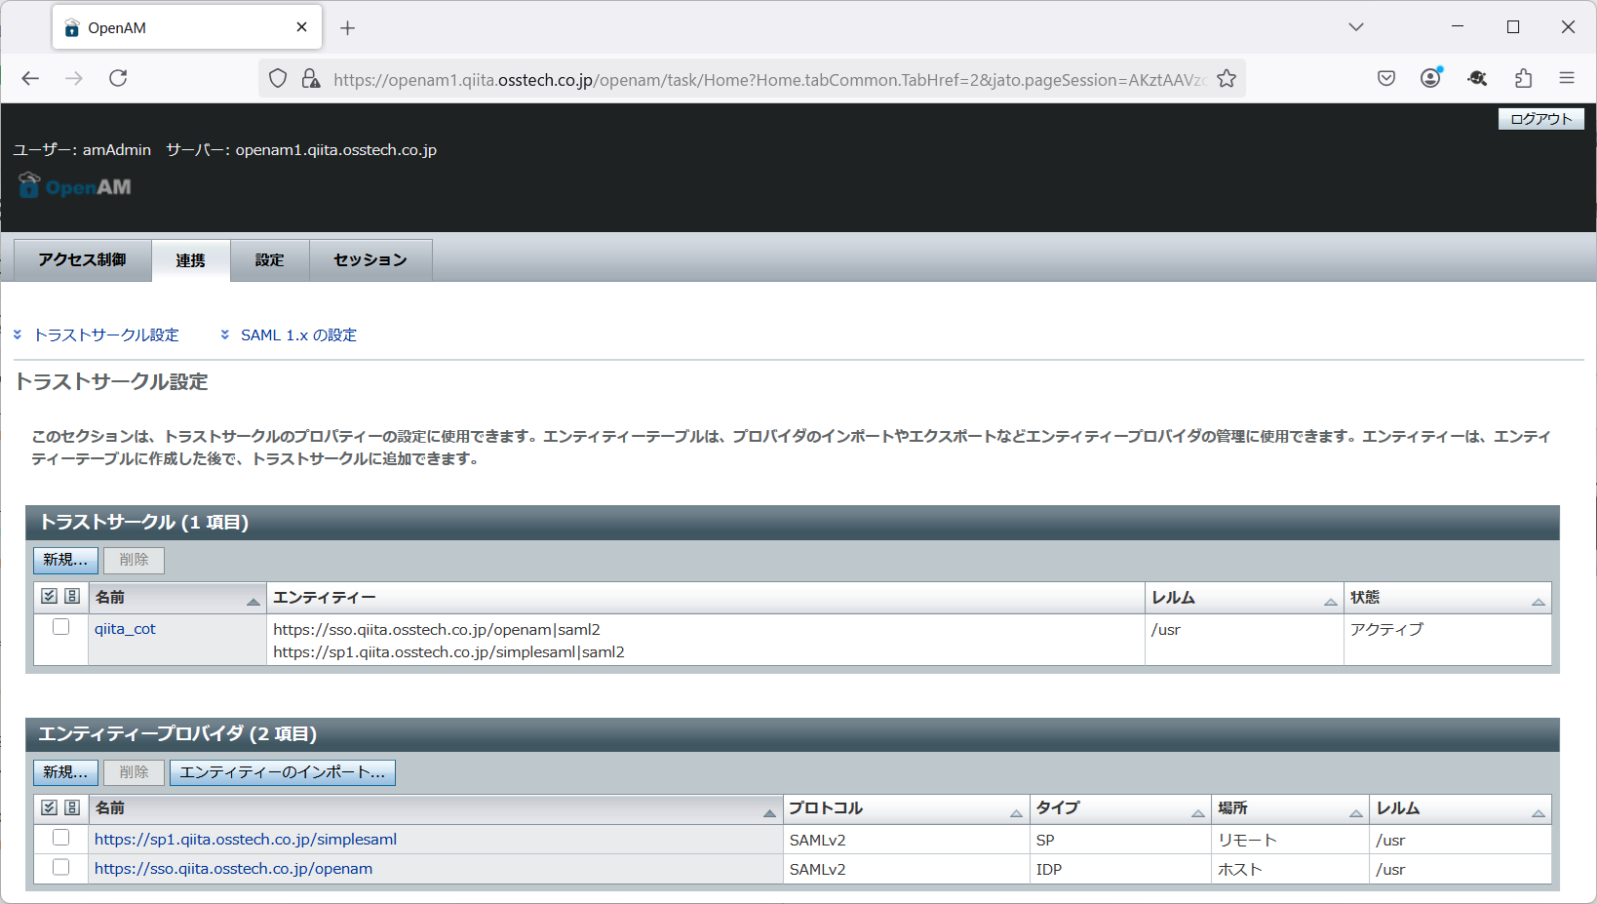1597x904 pixels.
Task: Open the qiita_cot trust circle link
Action: pyautogui.click(x=125, y=628)
